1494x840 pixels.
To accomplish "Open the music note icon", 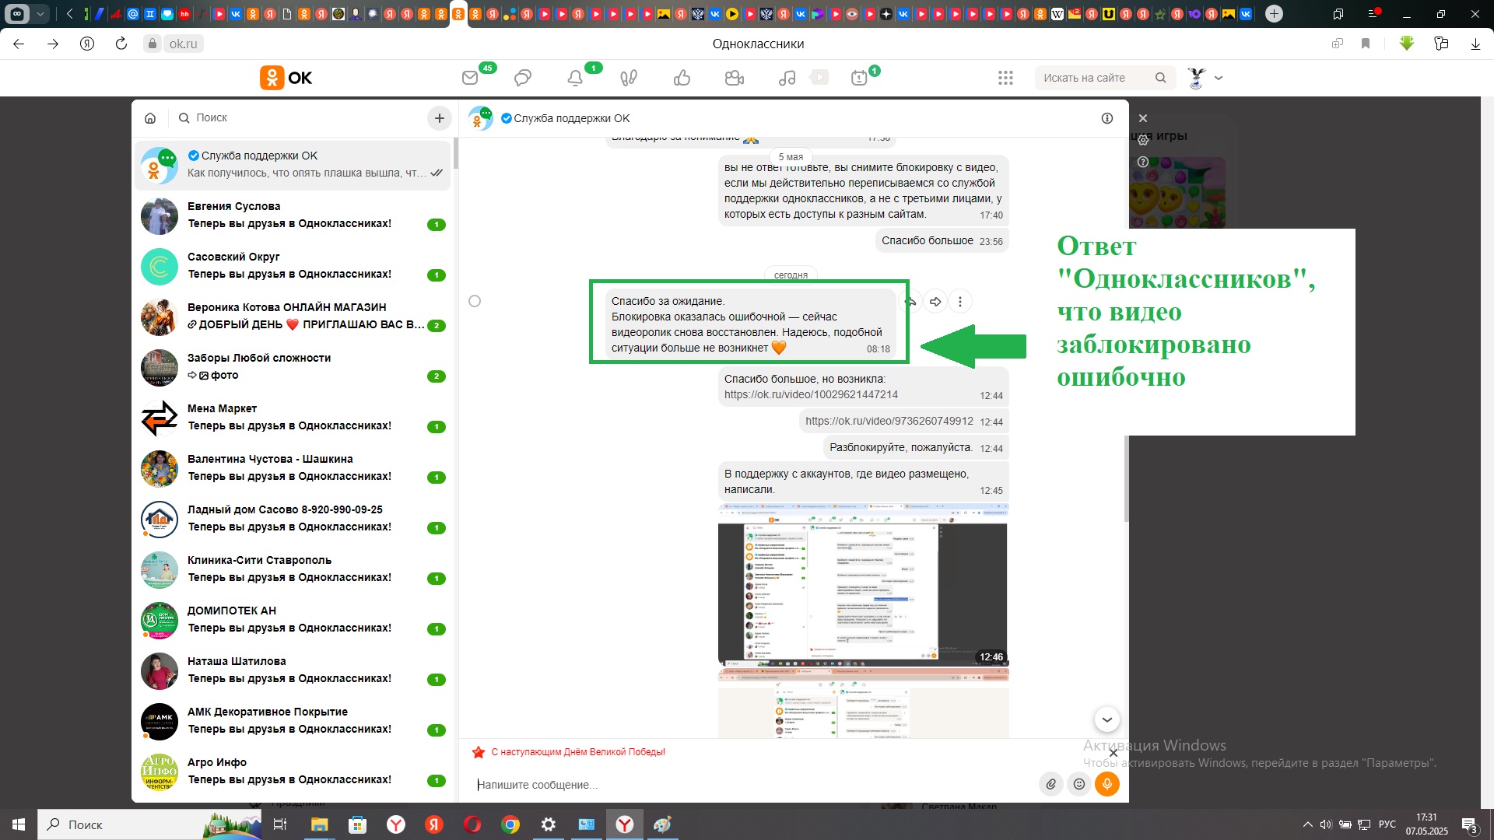I will click(x=787, y=78).
